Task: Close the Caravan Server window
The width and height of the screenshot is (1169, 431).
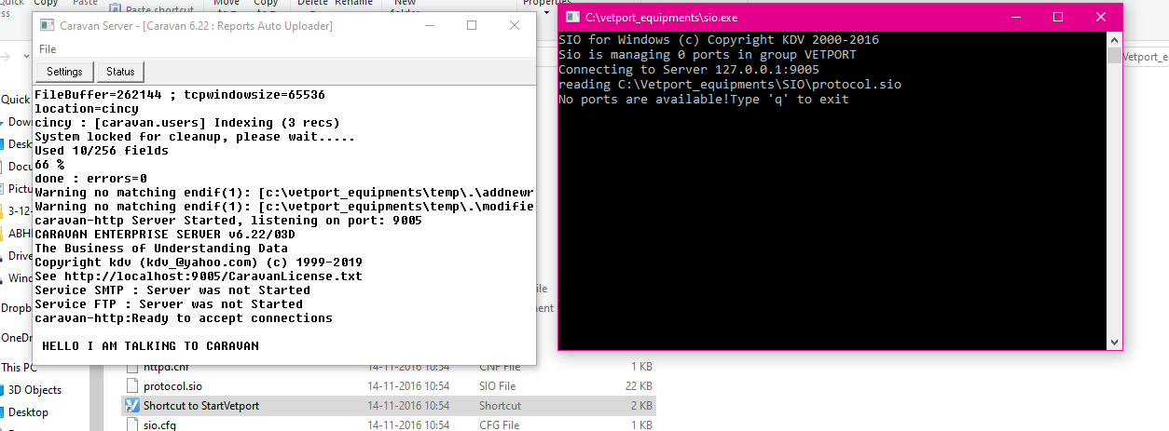Action: 515,26
